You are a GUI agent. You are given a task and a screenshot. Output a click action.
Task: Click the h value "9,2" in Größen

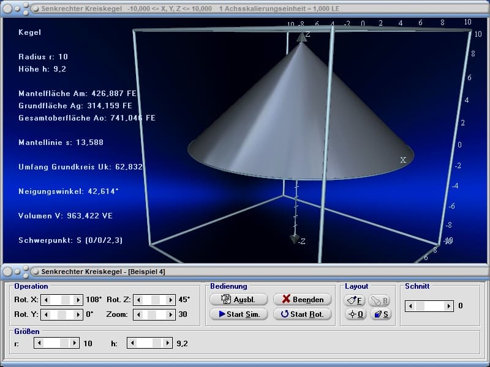[x=182, y=343]
